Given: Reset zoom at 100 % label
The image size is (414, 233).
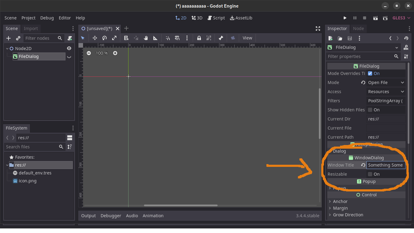Looking at the screenshot, I should tap(102, 53).
